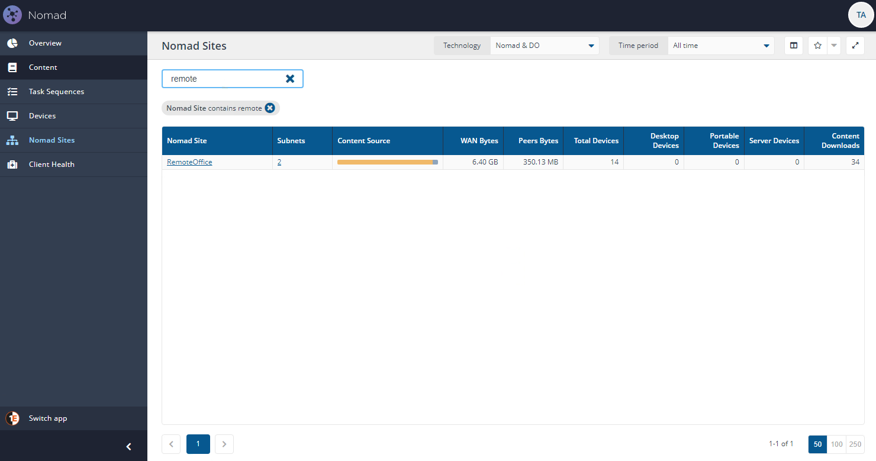Sort by Content Source column header

point(388,141)
